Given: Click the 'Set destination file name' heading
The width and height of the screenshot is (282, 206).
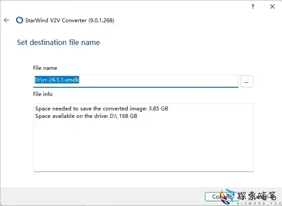Looking at the screenshot, I should click(58, 42).
